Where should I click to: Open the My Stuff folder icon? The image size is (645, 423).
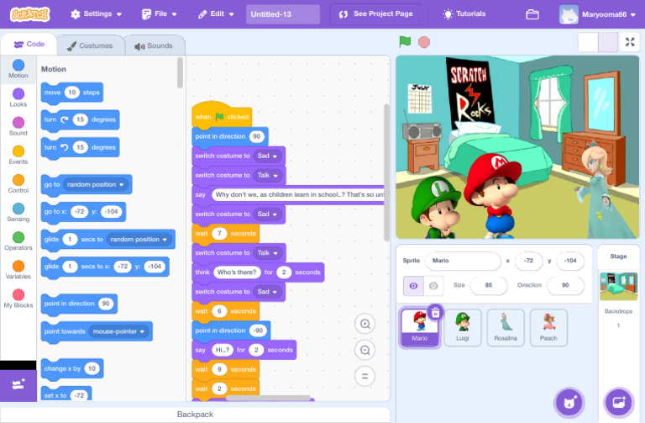[x=532, y=14]
